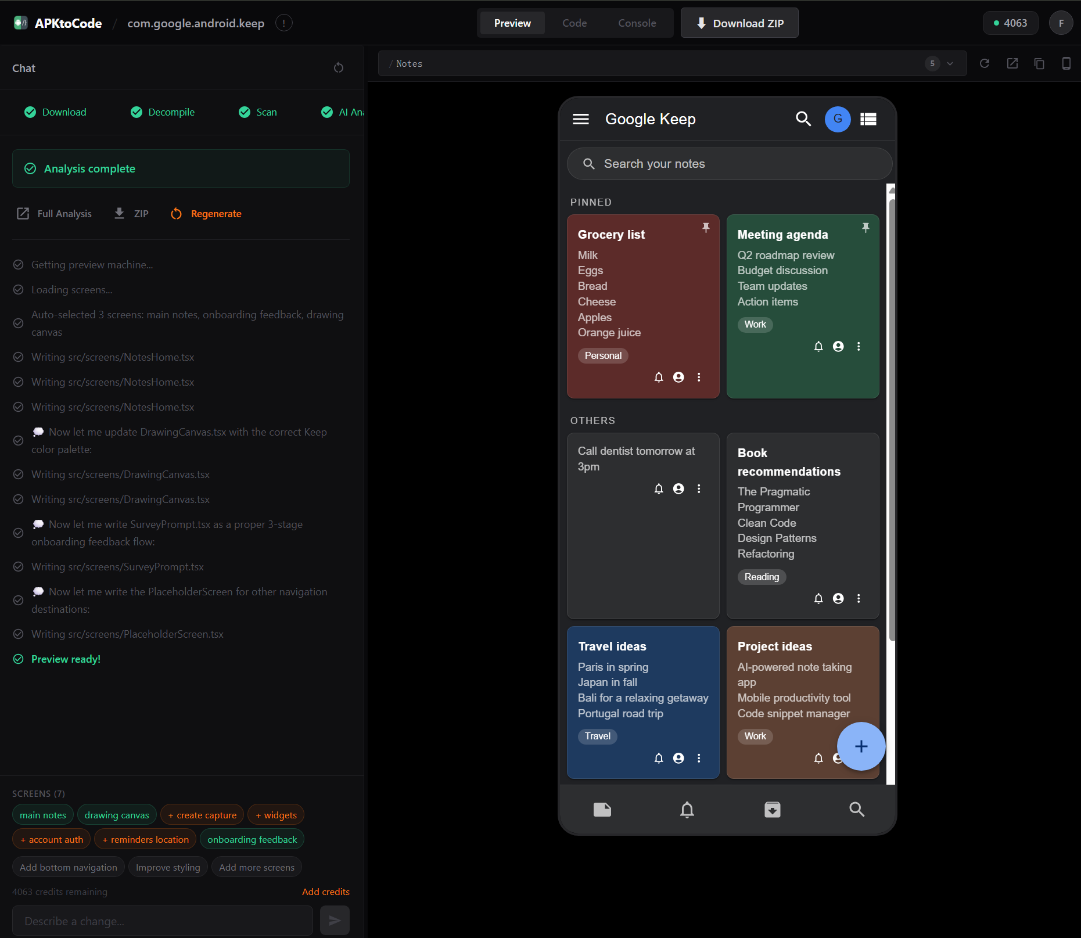The height and width of the screenshot is (938, 1081).
Task: Refresh the app preview
Action: tap(985, 63)
